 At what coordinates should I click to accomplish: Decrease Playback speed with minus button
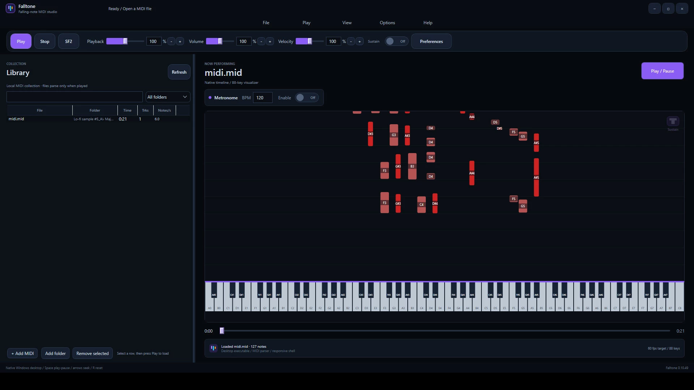pos(171,42)
